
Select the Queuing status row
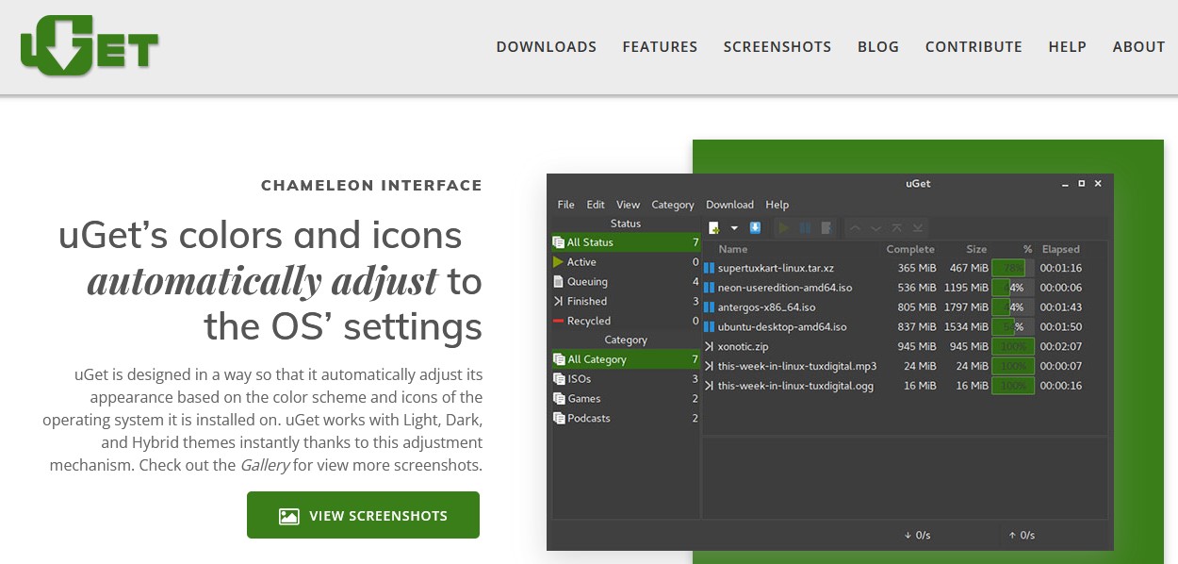pyautogui.click(x=626, y=282)
